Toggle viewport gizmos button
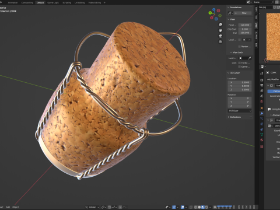 pyautogui.click(x=174, y=207)
